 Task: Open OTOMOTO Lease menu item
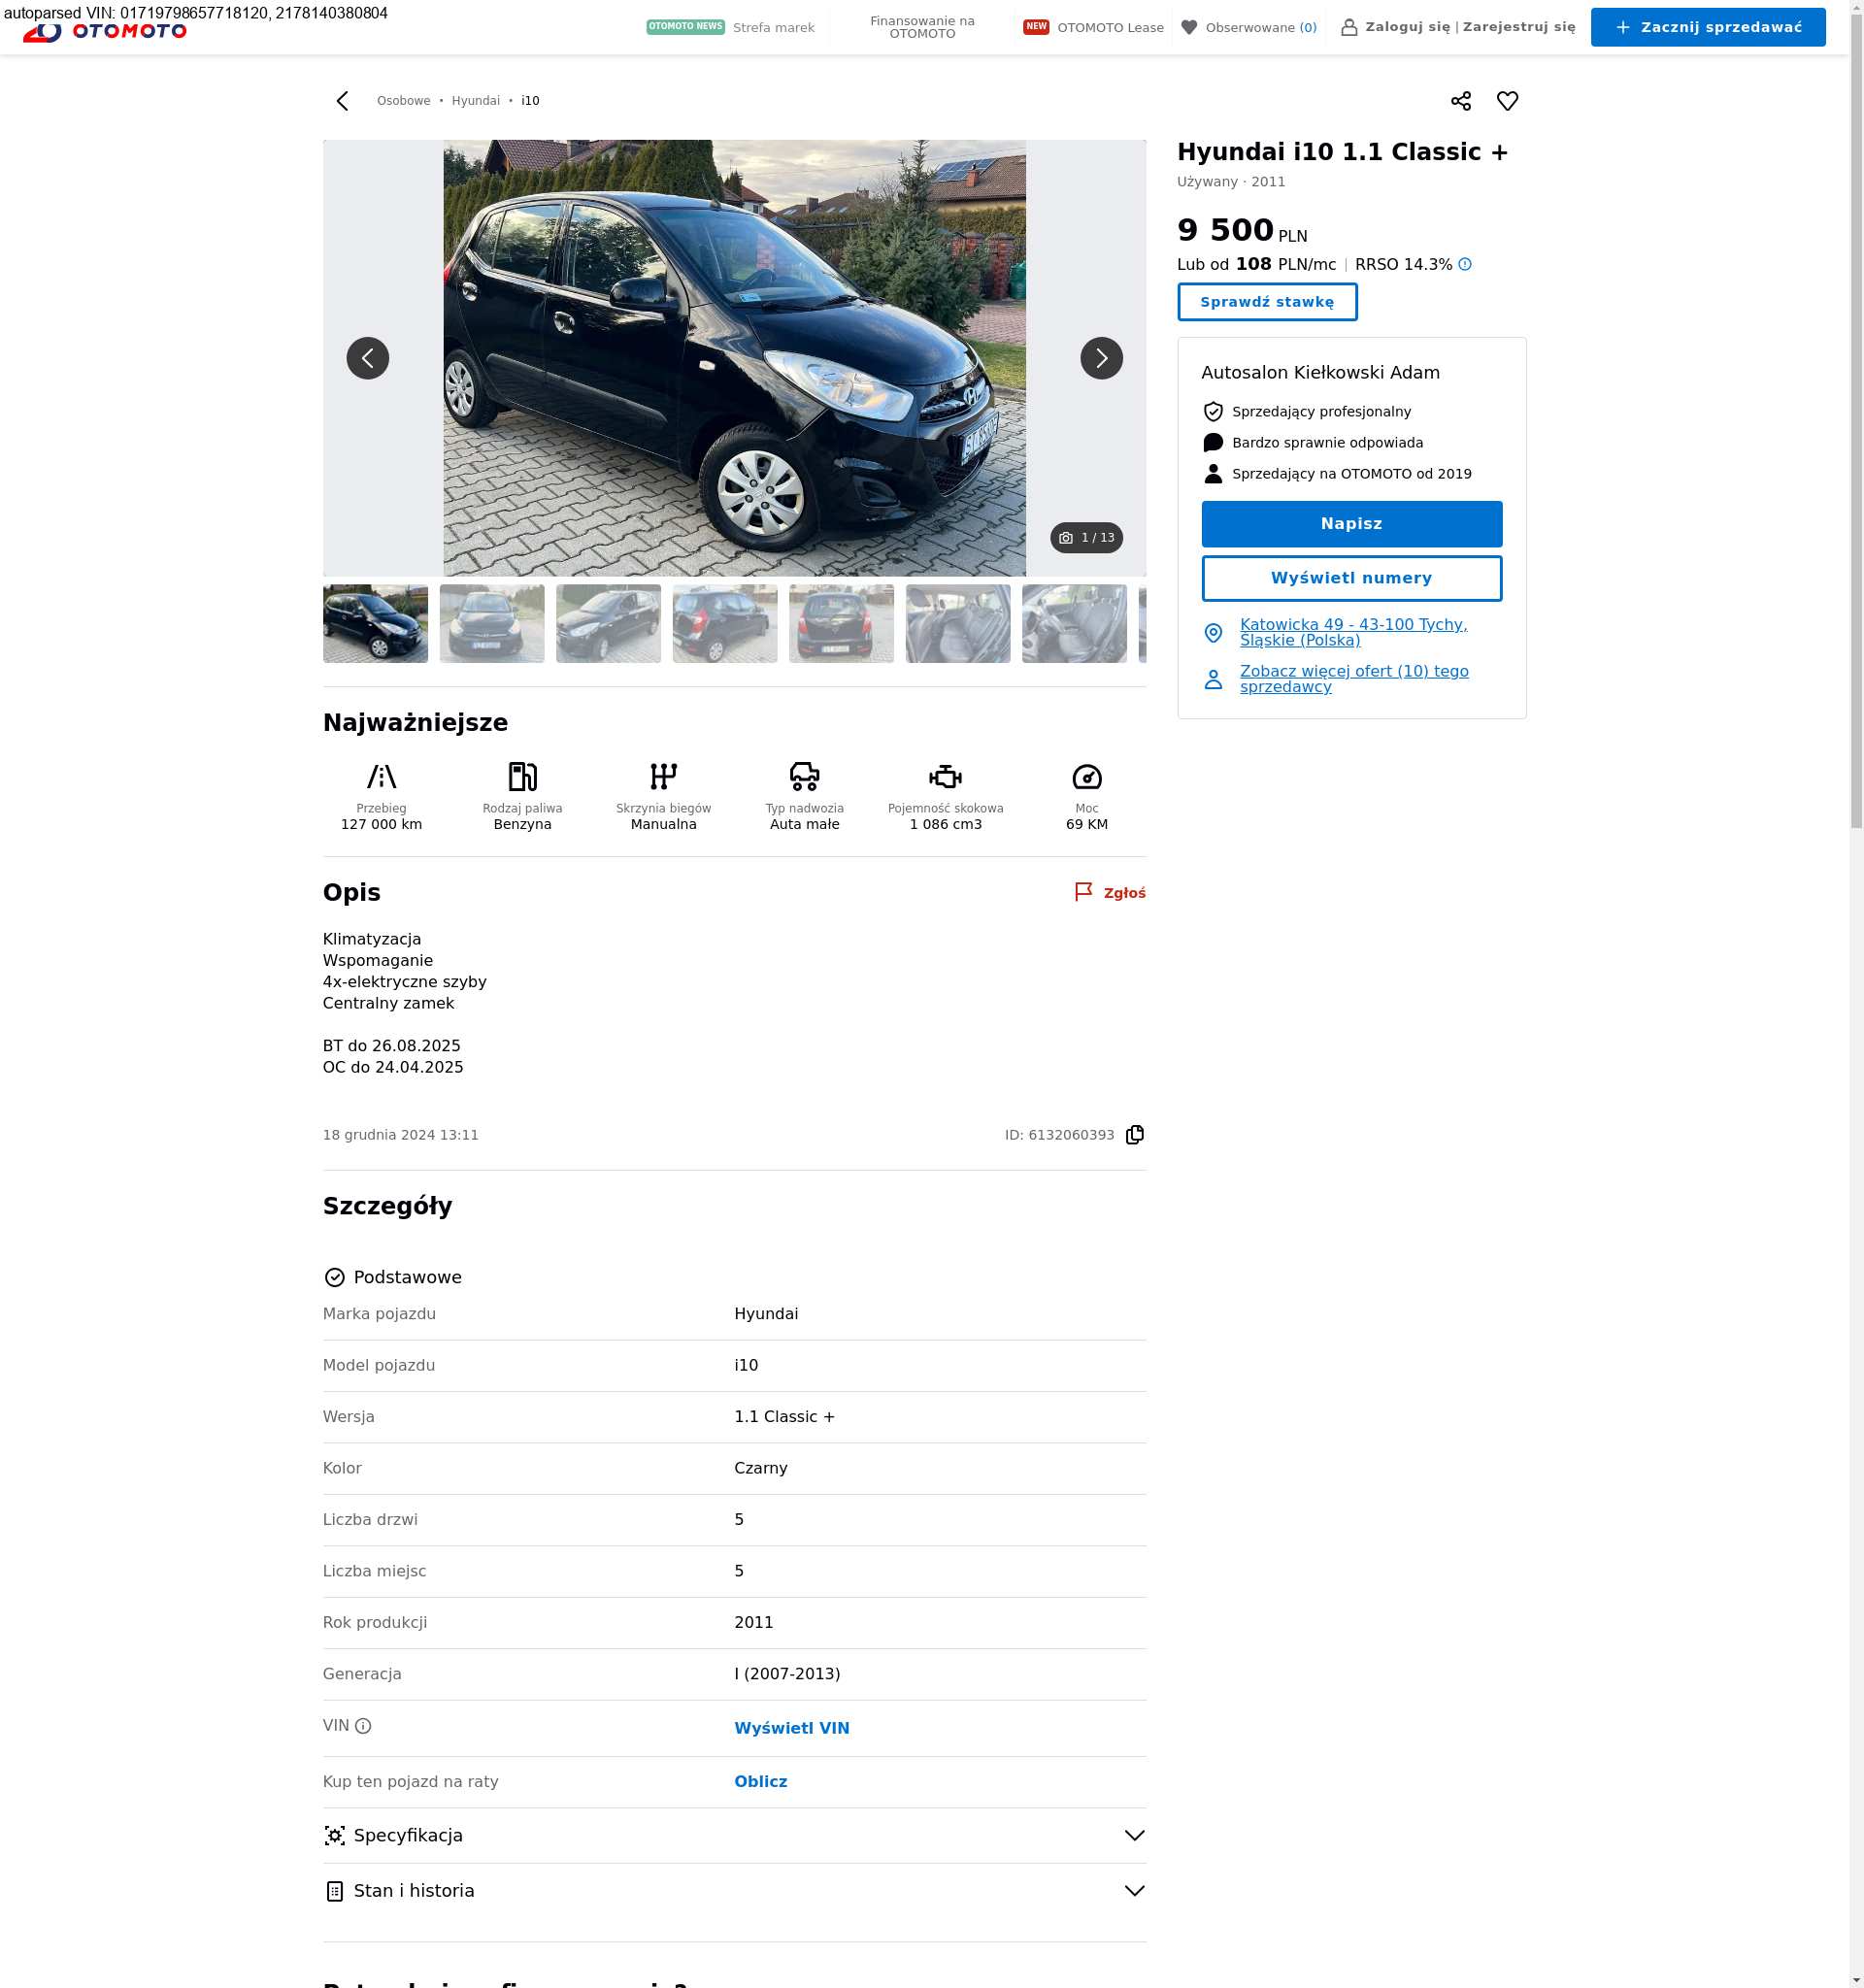click(x=1110, y=28)
